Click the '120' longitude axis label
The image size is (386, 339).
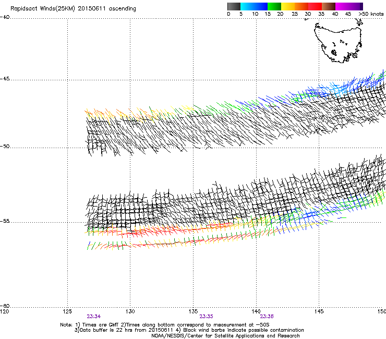[4, 311]
